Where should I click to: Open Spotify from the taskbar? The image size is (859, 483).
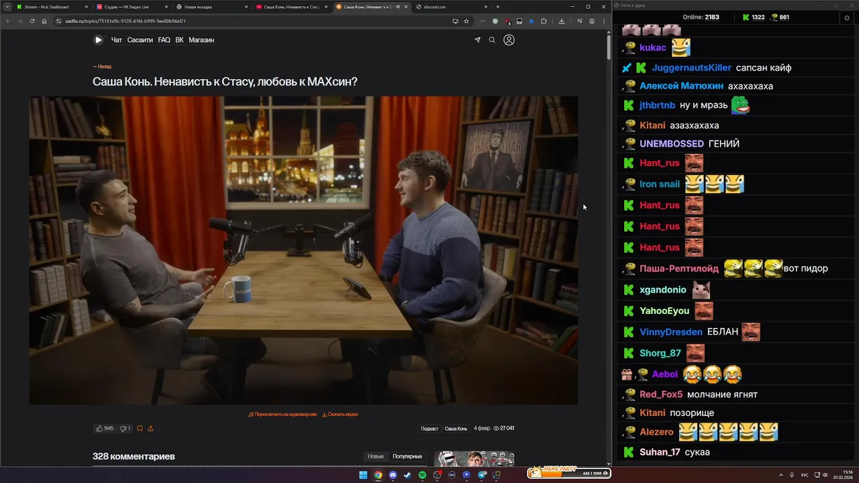click(x=422, y=475)
